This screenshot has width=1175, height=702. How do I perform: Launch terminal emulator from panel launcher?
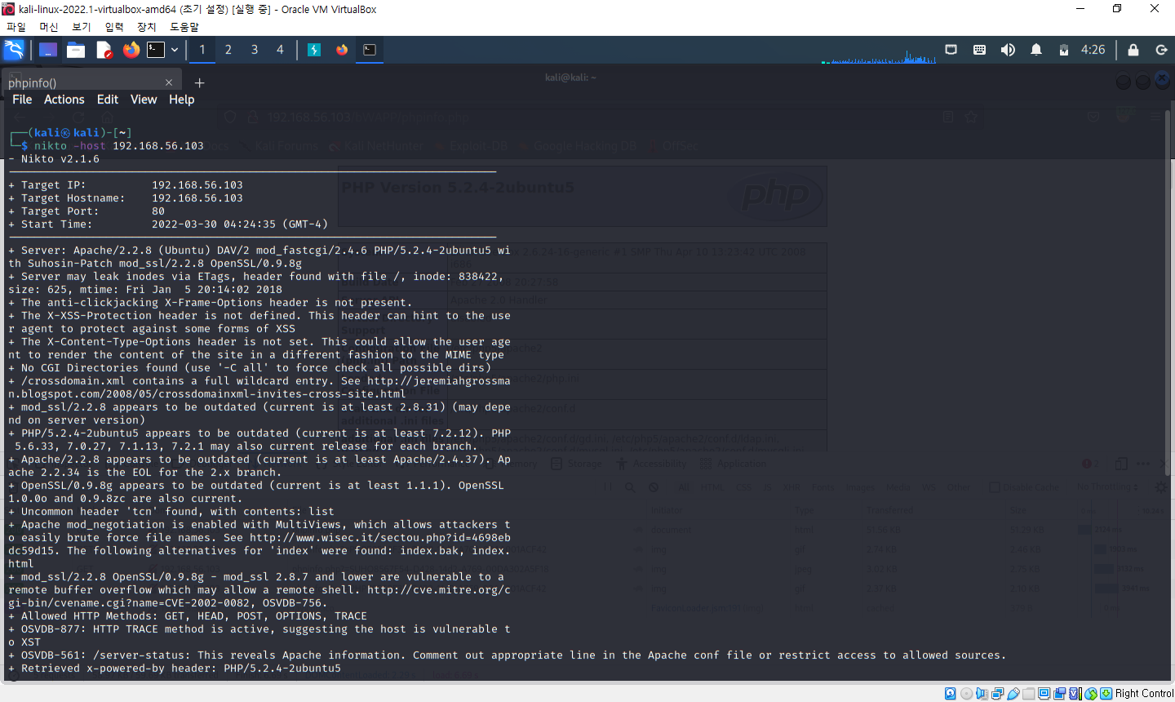(156, 50)
